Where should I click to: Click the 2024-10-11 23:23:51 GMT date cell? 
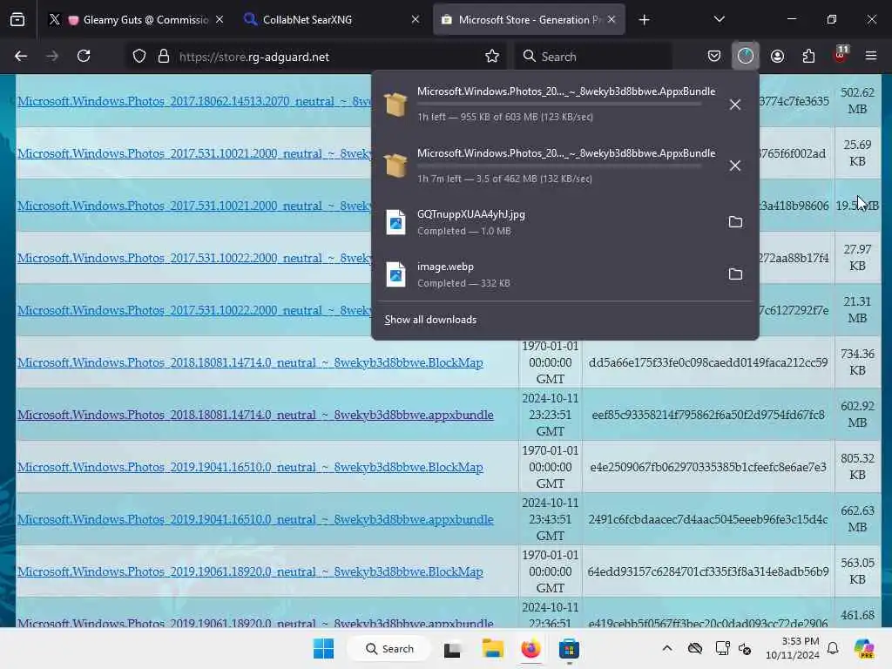[551, 415]
